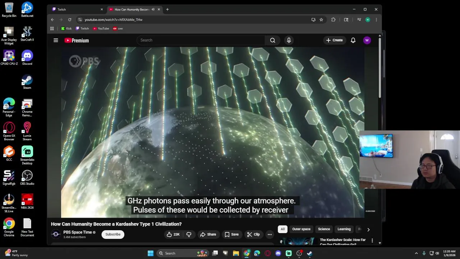
Task: Select the Learning filter chip
Action: click(344, 229)
